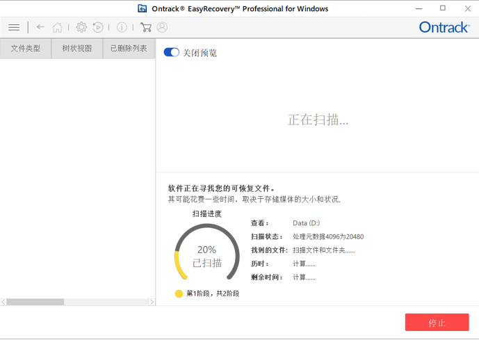Open the info icon
479x340 pixels.
point(122,28)
